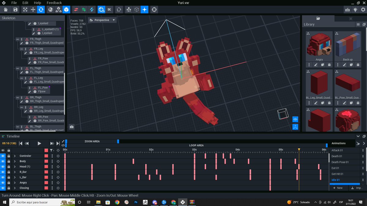Select the Back up library thumbnail
Image resolution: width=367 pixels, height=206 pixels.
[348, 44]
